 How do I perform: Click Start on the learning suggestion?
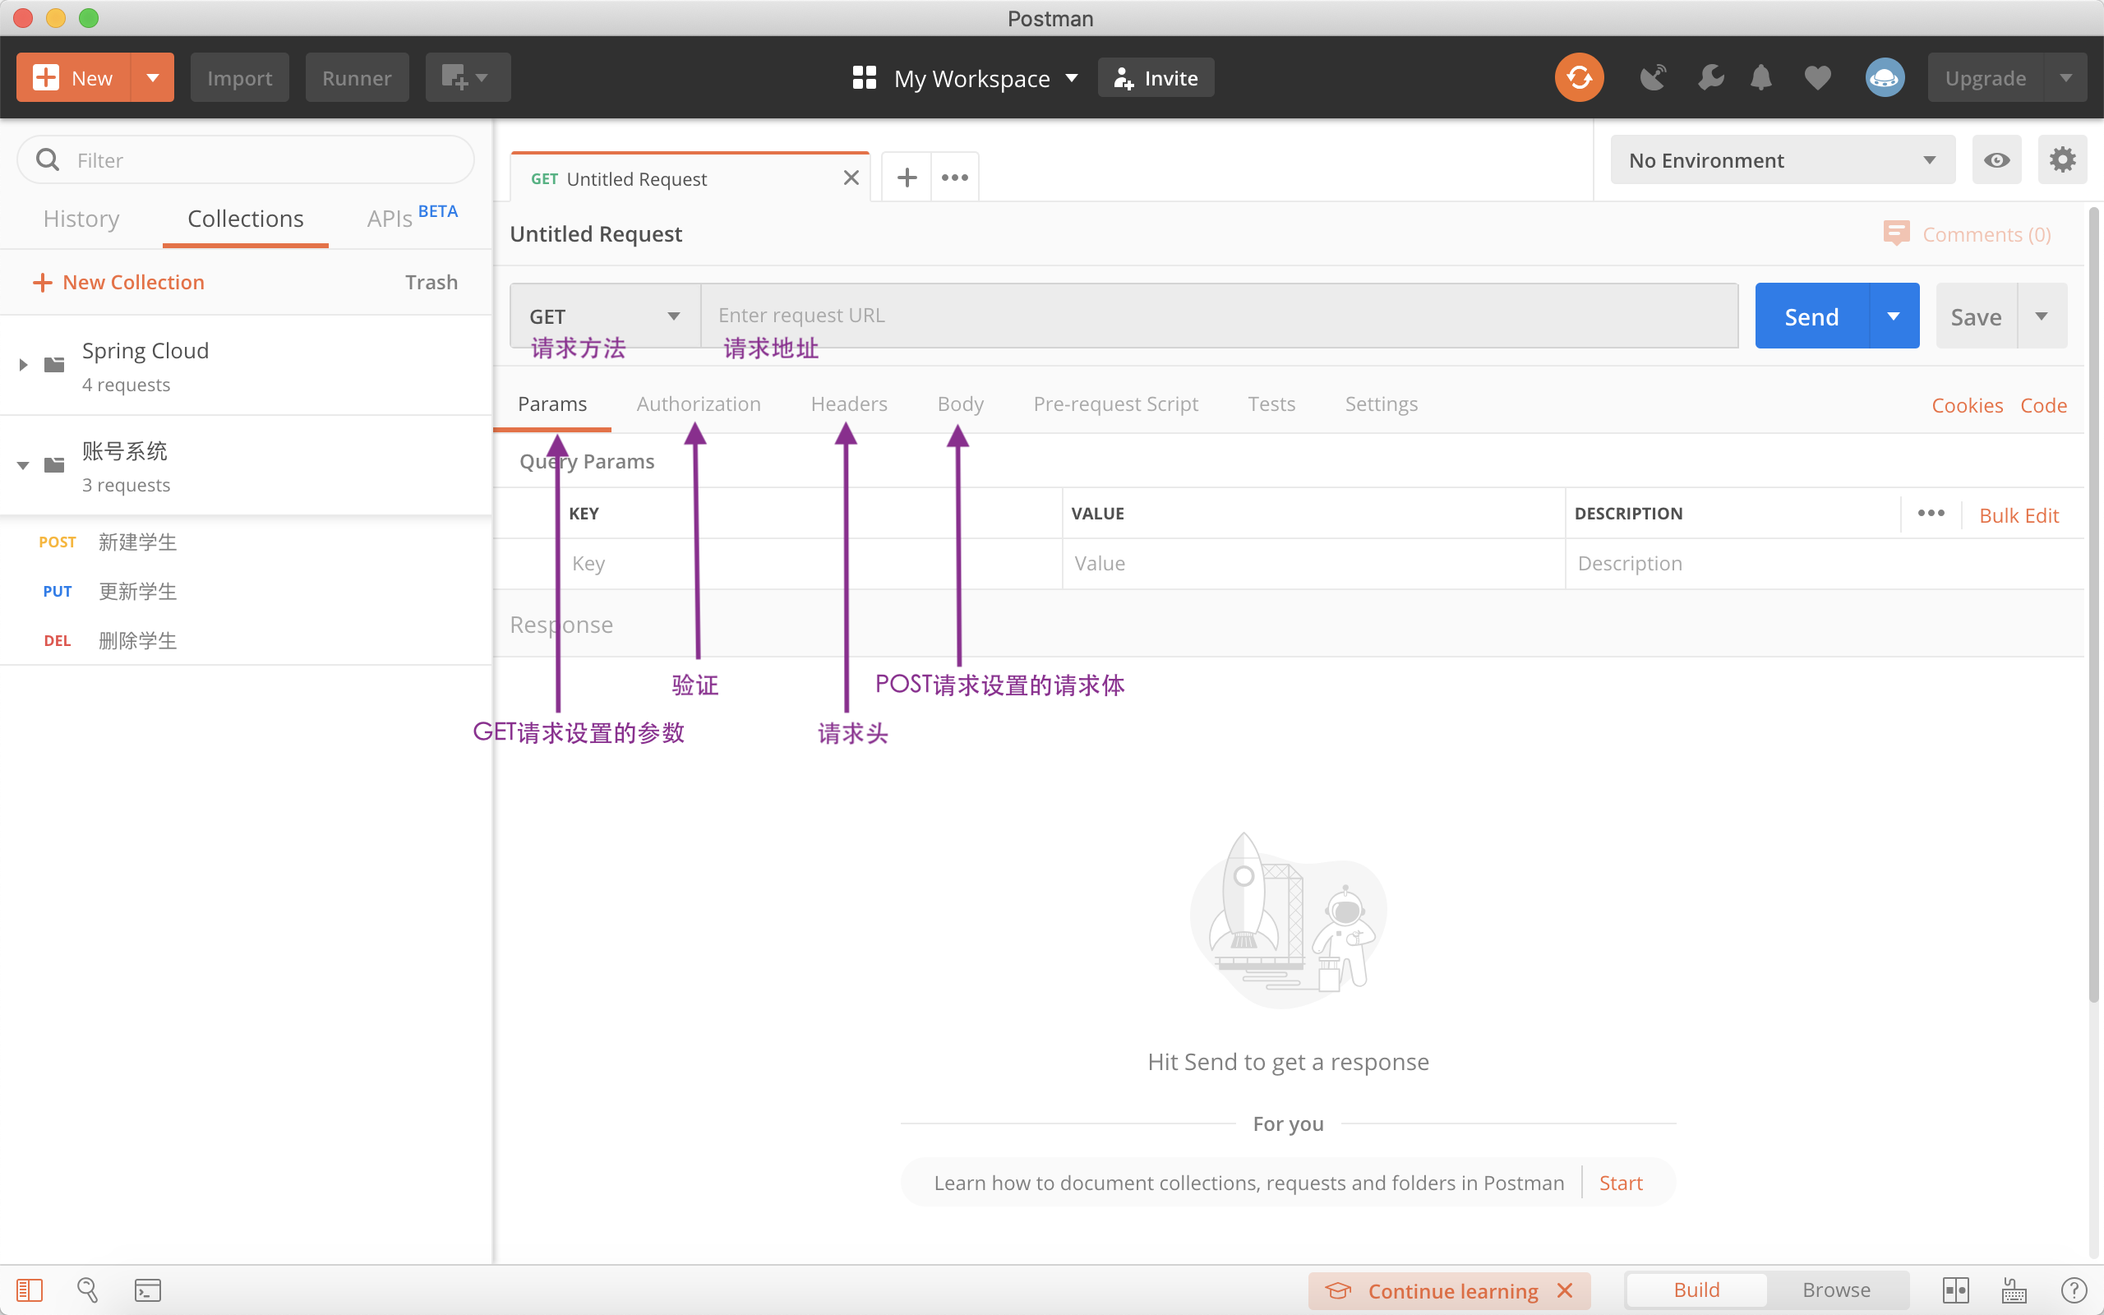click(x=1621, y=1183)
